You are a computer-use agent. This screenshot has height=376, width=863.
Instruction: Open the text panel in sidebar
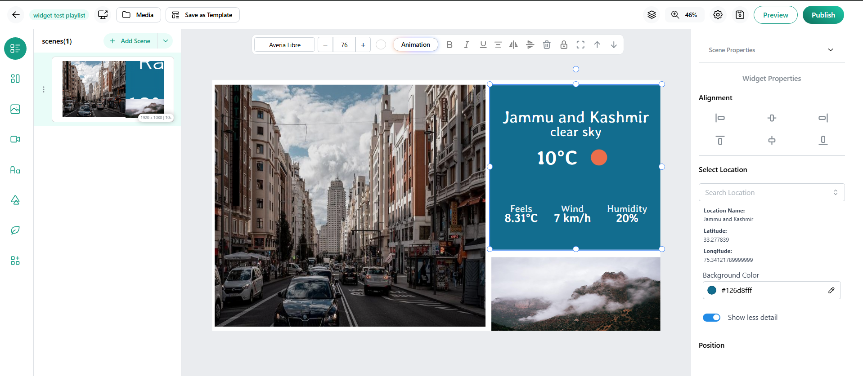[15, 170]
